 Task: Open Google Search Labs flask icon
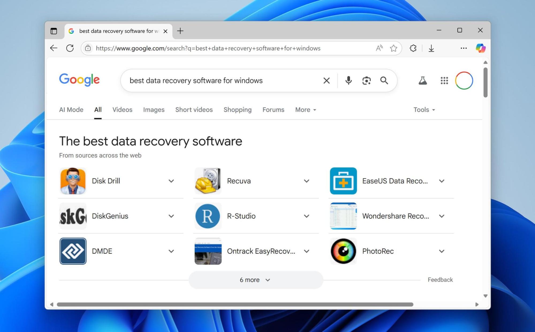pyautogui.click(x=423, y=80)
